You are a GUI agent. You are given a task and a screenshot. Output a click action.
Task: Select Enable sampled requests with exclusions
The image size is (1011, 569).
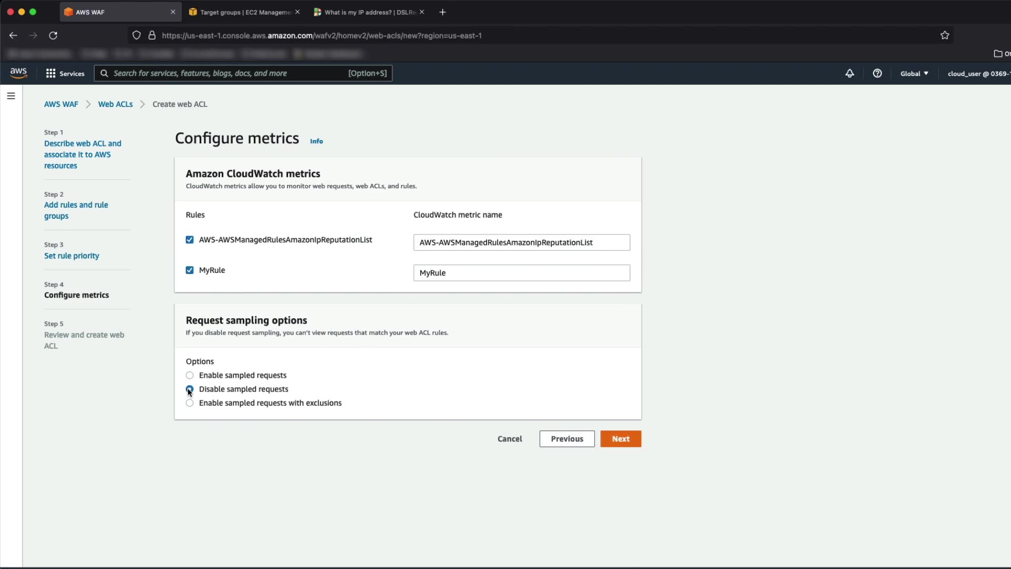click(x=190, y=403)
